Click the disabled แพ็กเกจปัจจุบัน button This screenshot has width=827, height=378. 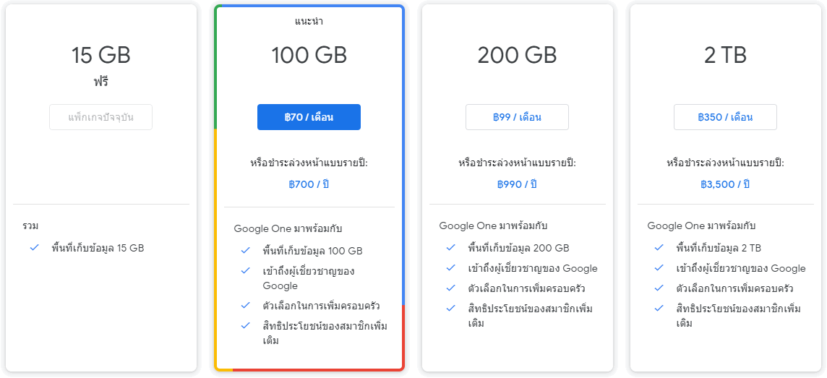100,117
